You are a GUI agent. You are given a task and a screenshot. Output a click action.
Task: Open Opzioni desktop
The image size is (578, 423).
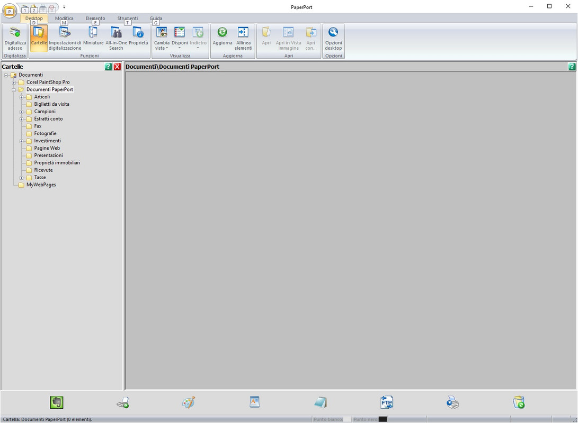coord(333,38)
